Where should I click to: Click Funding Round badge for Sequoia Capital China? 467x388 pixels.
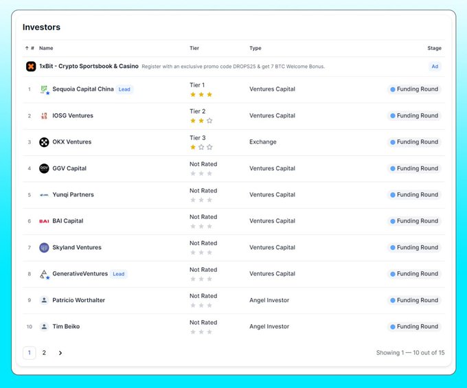point(414,89)
